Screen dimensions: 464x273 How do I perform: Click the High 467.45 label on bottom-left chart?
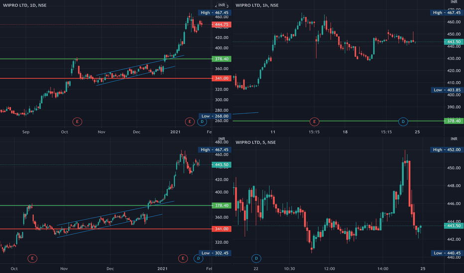(x=215, y=149)
